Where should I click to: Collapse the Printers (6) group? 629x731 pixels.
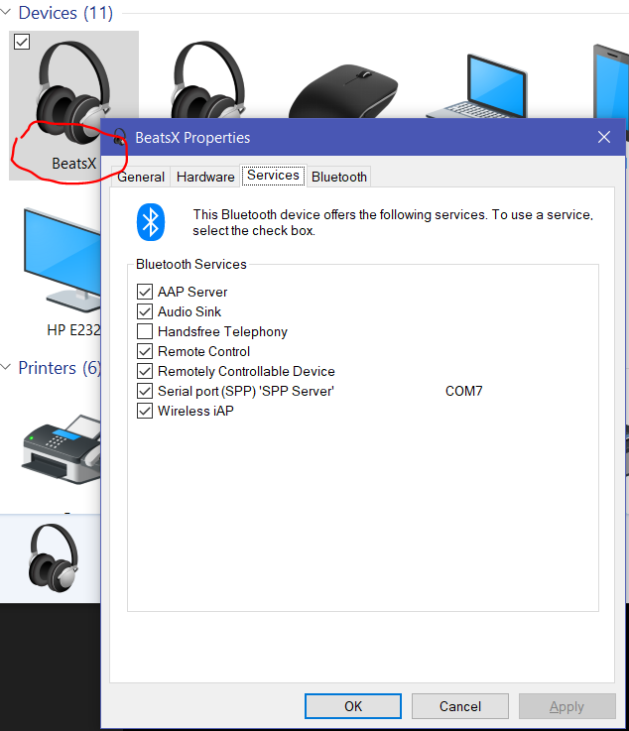click(x=6, y=367)
